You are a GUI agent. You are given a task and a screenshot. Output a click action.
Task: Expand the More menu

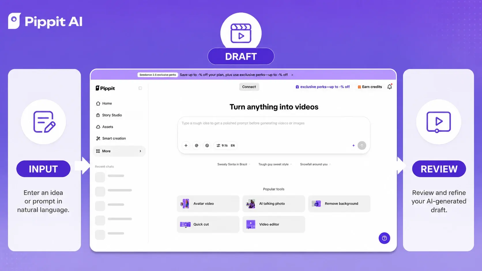coord(119,151)
